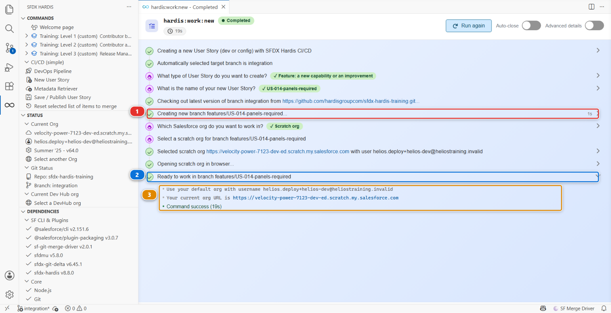Click the notifications bell in status bar
Viewport: 611px width, 313px height.
coord(604,308)
